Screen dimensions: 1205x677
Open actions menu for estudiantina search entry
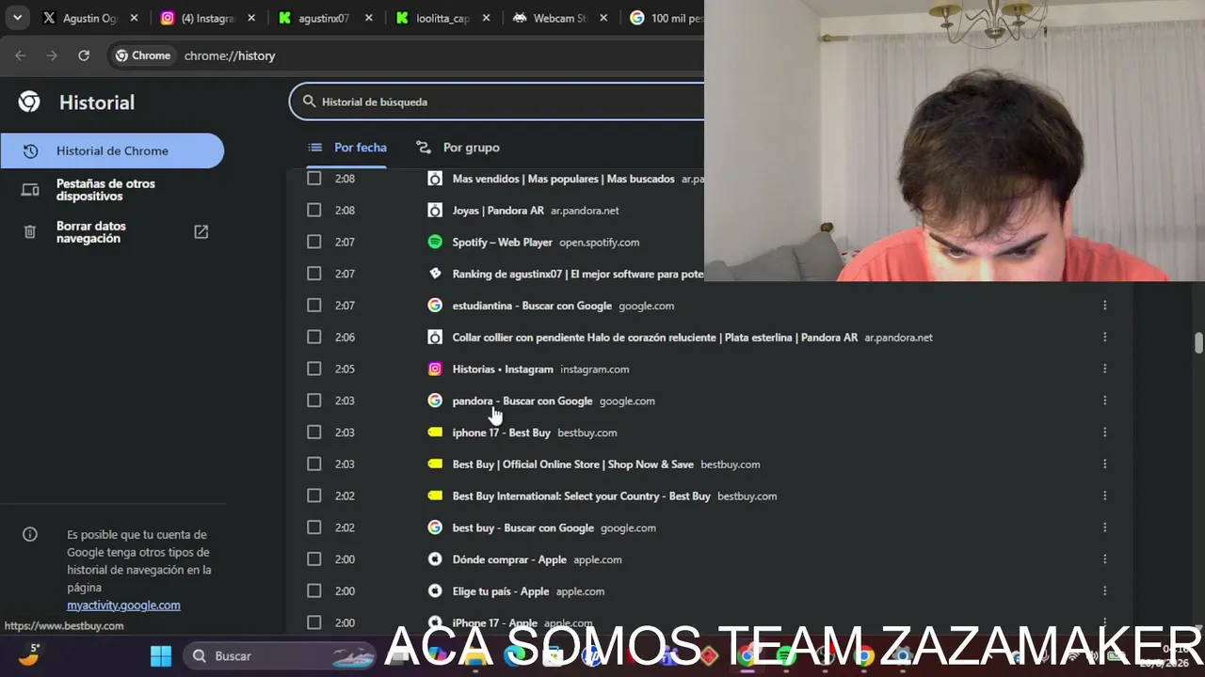tap(1104, 305)
